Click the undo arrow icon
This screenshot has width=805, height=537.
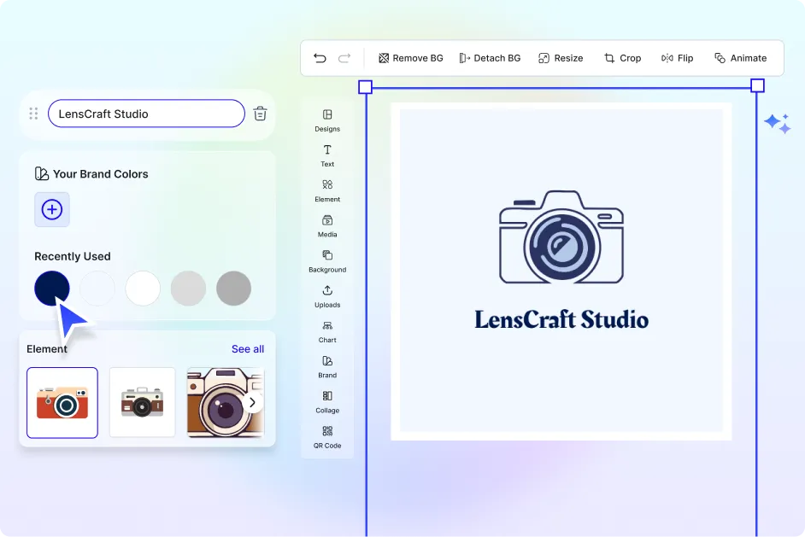(x=320, y=58)
